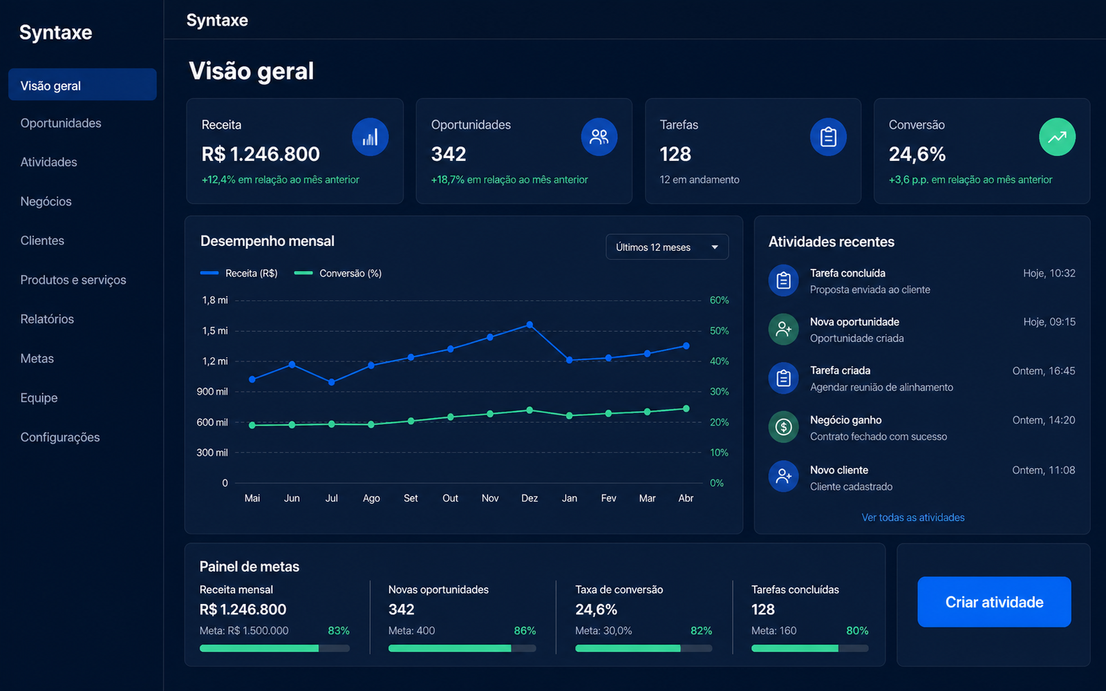Viewport: 1106px width, 691px height.
Task: Click the green Conversão trend arrow icon
Action: tap(1057, 137)
